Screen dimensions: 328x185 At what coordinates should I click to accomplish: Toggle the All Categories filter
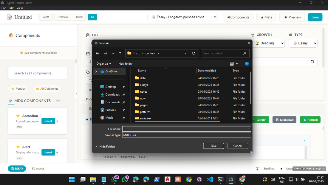pos(47,88)
